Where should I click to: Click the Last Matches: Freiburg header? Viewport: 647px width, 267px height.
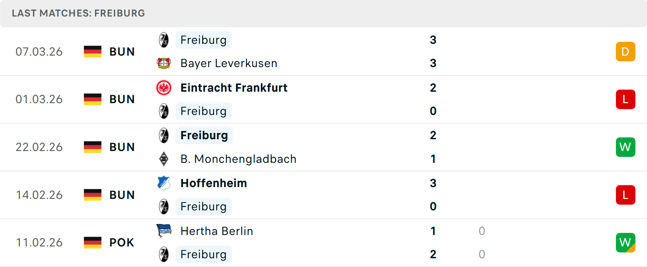click(78, 13)
